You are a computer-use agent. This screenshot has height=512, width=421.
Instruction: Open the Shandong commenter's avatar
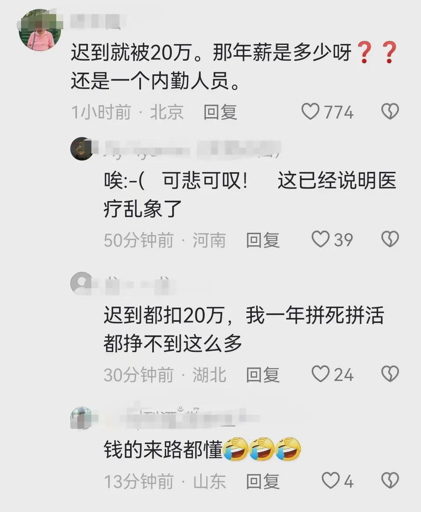(82, 418)
